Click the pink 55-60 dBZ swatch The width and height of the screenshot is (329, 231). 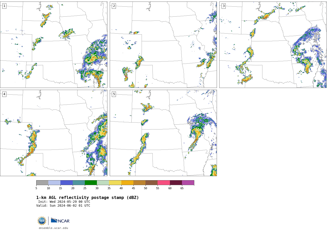click(x=164, y=183)
